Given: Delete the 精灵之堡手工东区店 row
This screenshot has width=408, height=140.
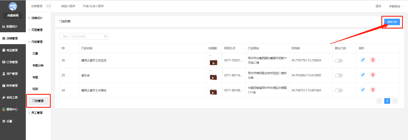Looking at the screenshot, I should [x=373, y=60].
